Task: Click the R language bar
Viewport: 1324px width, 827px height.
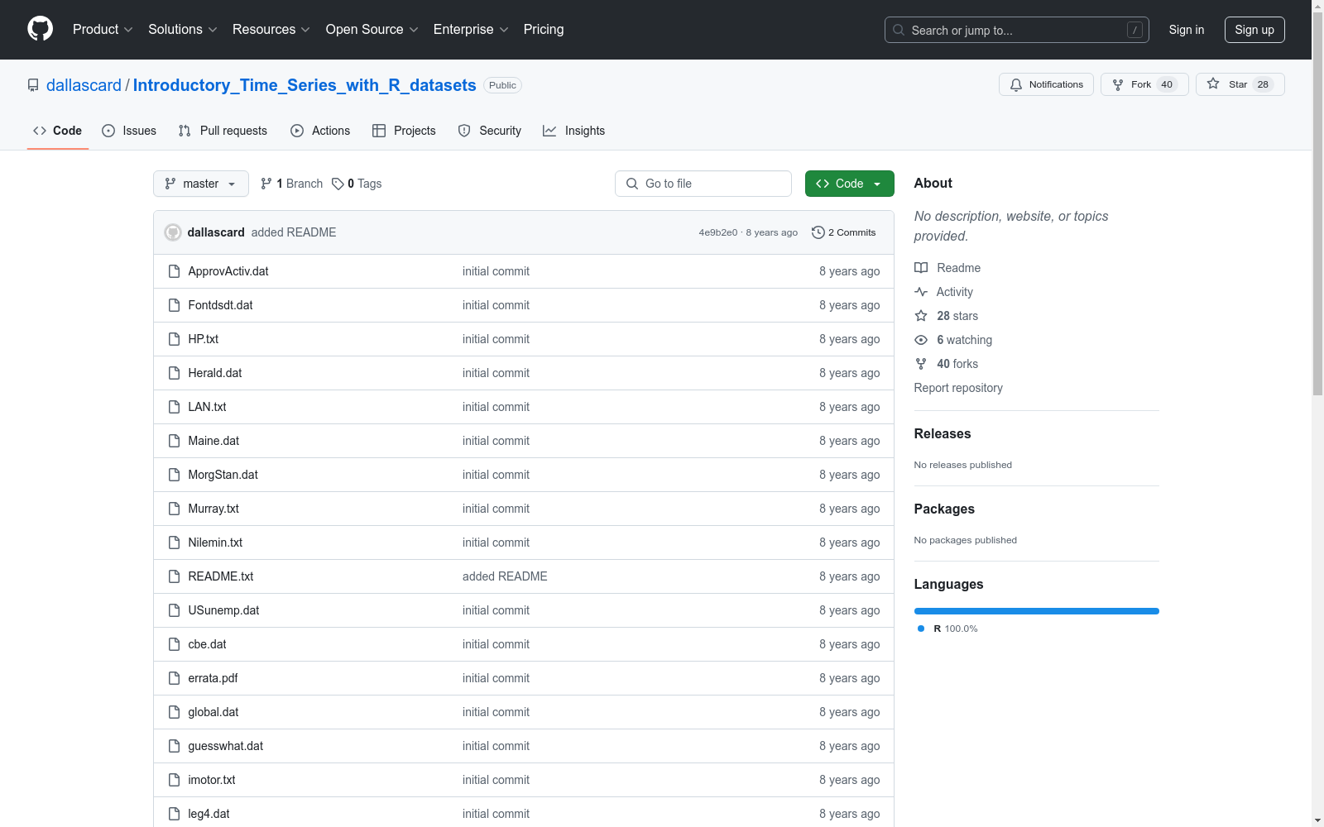Action: 1037,611
